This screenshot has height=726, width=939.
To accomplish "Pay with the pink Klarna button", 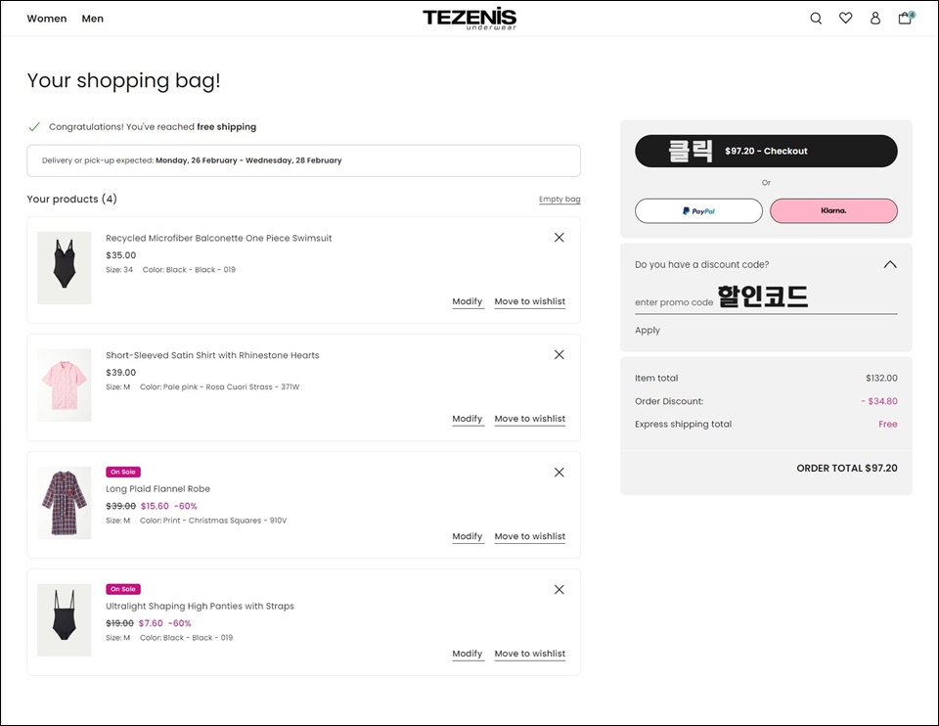I will pyautogui.click(x=833, y=210).
